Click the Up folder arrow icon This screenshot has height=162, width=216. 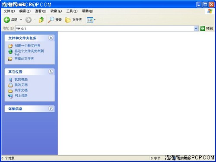(x=41, y=20)
